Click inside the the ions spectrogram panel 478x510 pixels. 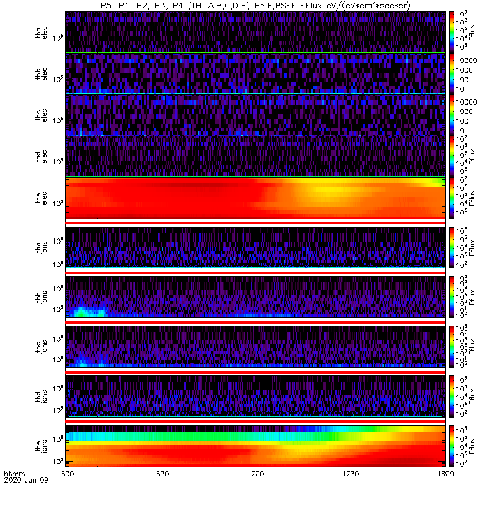256,446
